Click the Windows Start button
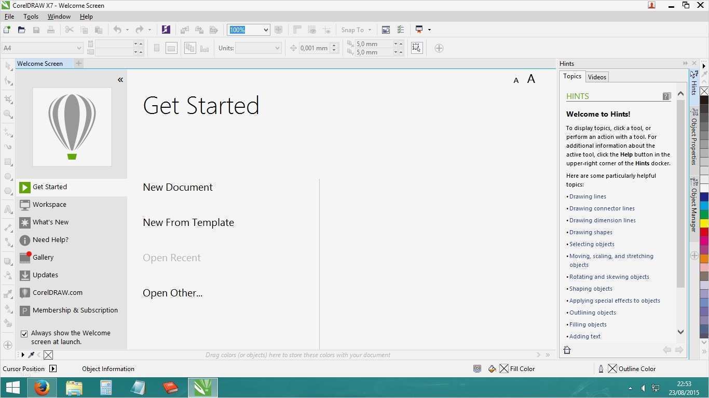Screen dimensions: 709x398 12,387
